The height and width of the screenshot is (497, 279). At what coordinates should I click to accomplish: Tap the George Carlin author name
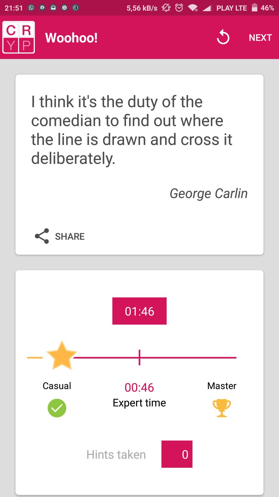tap(208, 193)
